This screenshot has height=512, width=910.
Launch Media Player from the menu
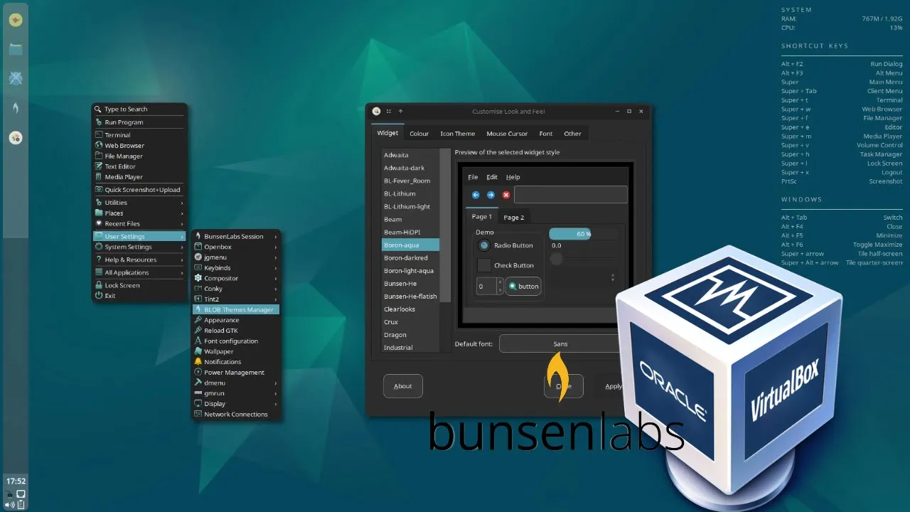139,176
